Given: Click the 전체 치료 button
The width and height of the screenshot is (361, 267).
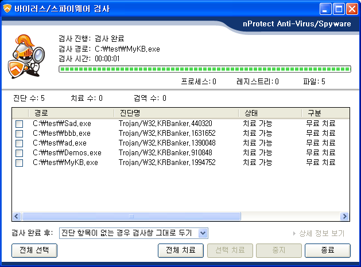Looking at the screenshot, I should (x=181, y=250).
